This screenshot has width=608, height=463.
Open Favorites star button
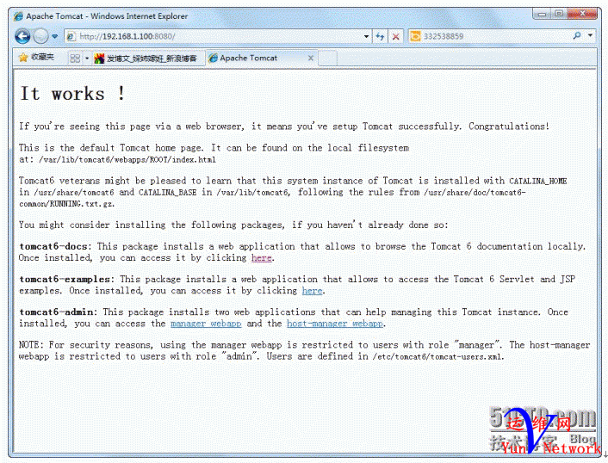point(36,58)
